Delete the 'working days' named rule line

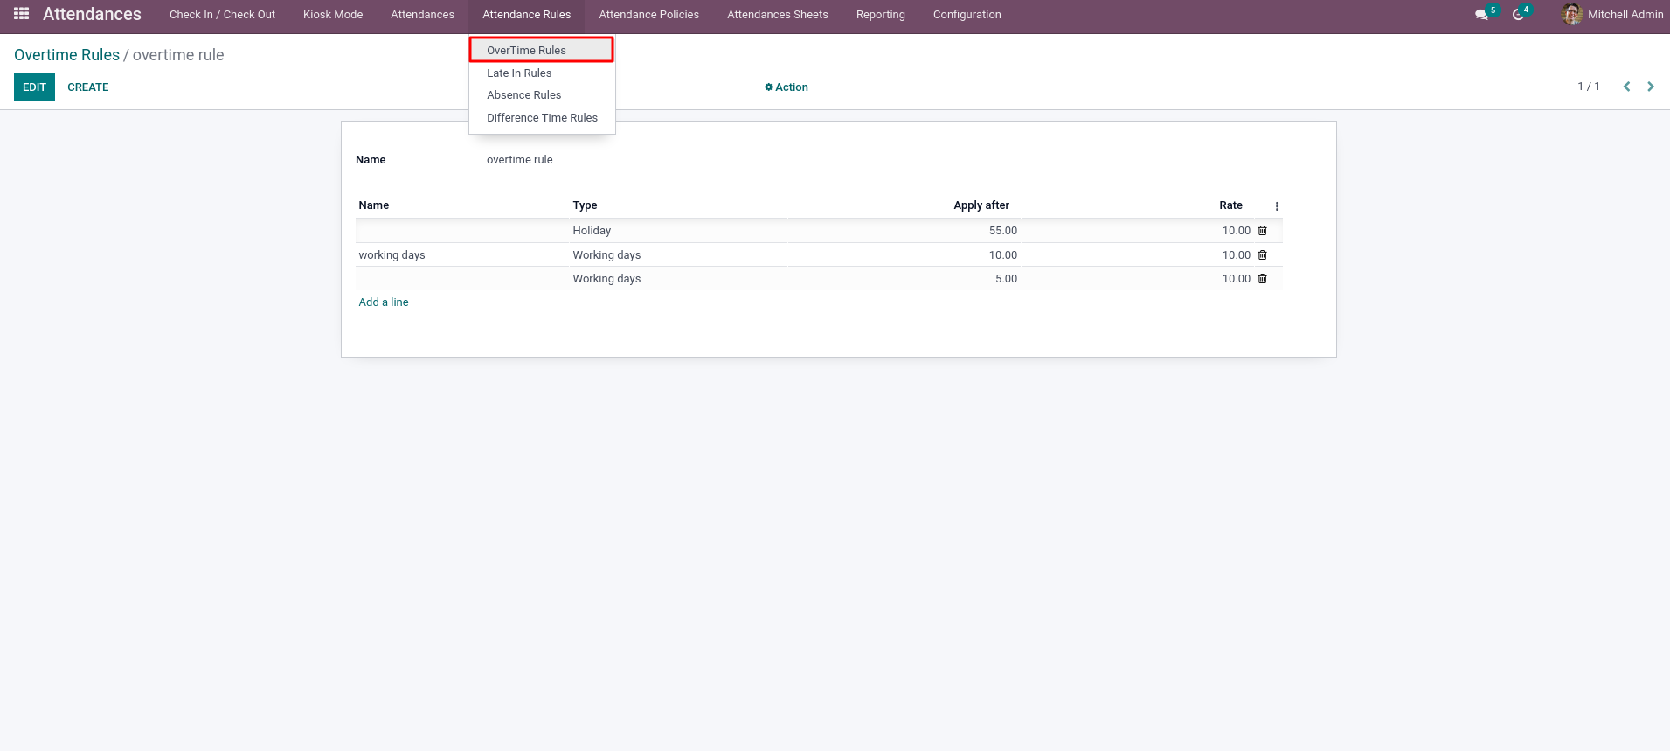pyautogui.click(x=1262, y=255)
